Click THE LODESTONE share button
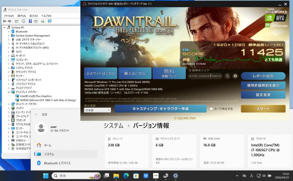 click(x=205, y=76)
